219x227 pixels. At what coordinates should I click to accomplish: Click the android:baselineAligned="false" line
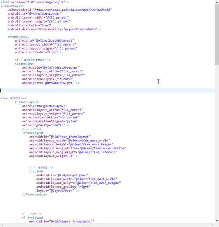50,121
